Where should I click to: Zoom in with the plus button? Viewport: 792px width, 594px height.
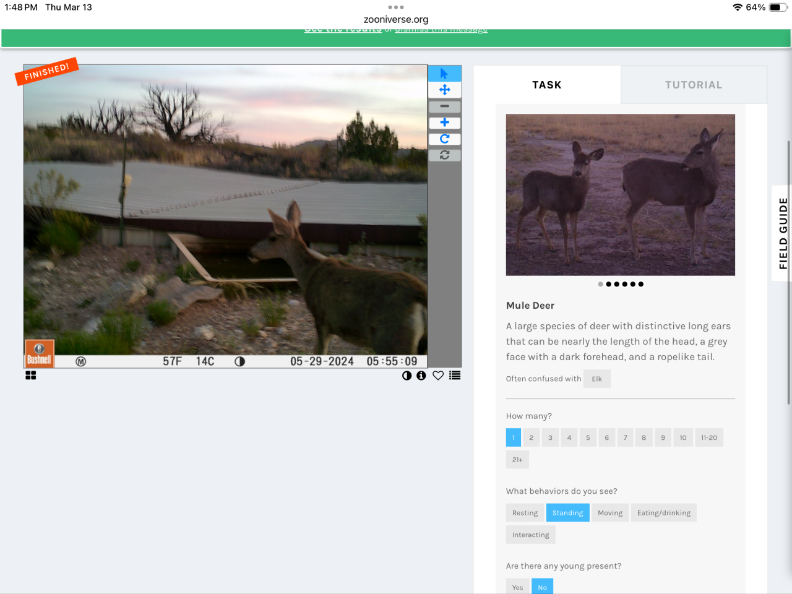[x=444, y=123]
